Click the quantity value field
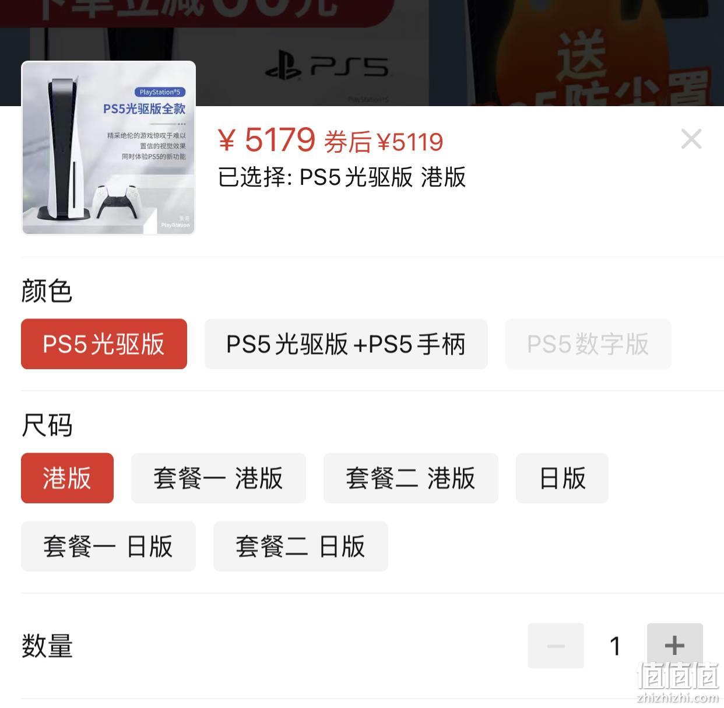The height and width of the screenshot is (708, 724). pyautogui.click(x=616, y=646)
